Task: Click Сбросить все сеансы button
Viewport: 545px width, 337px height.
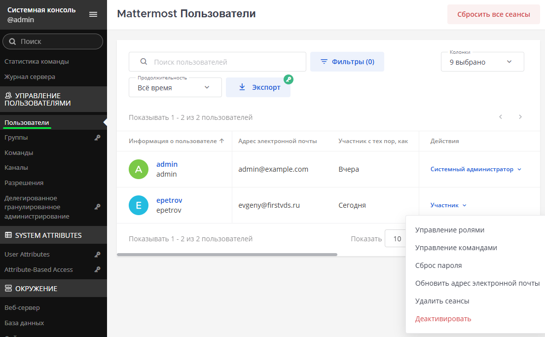Action: 494,14
